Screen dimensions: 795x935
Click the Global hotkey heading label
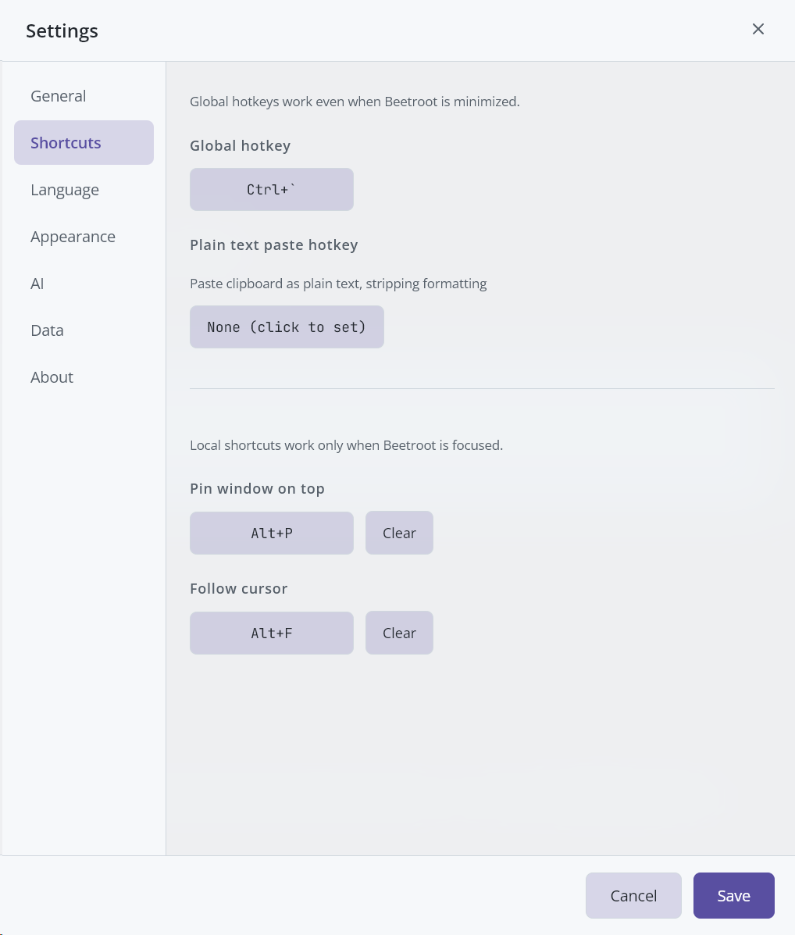pos(240,145)
